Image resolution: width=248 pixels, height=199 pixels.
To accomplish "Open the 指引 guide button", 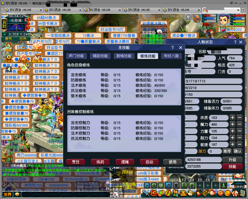I will (9, 39).
